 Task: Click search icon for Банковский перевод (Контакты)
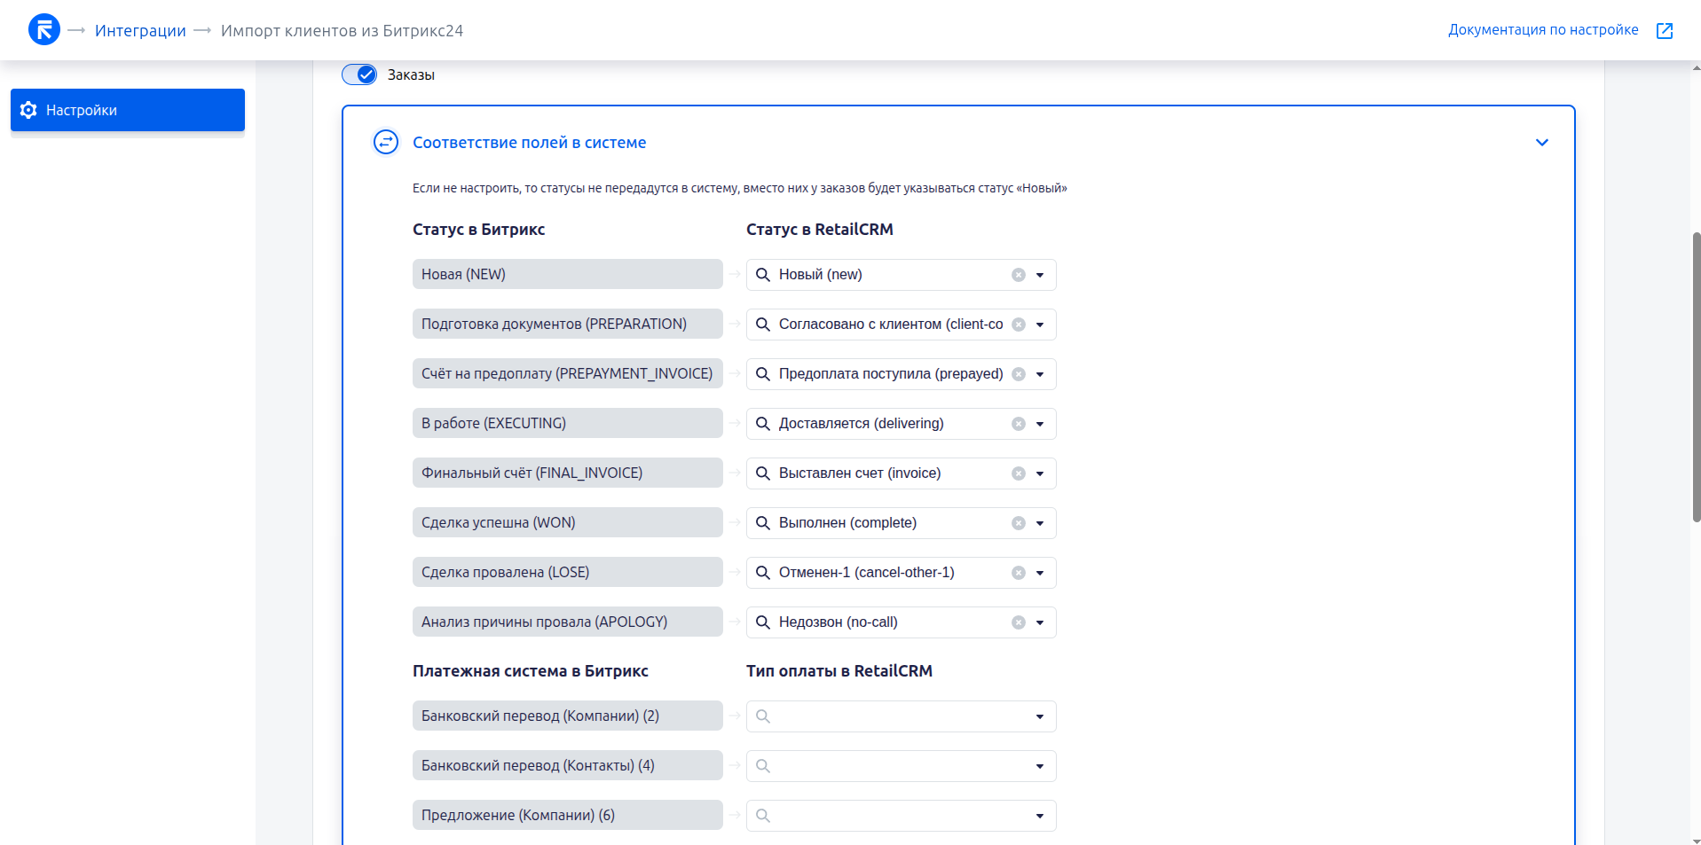click(x=763, y=766)
